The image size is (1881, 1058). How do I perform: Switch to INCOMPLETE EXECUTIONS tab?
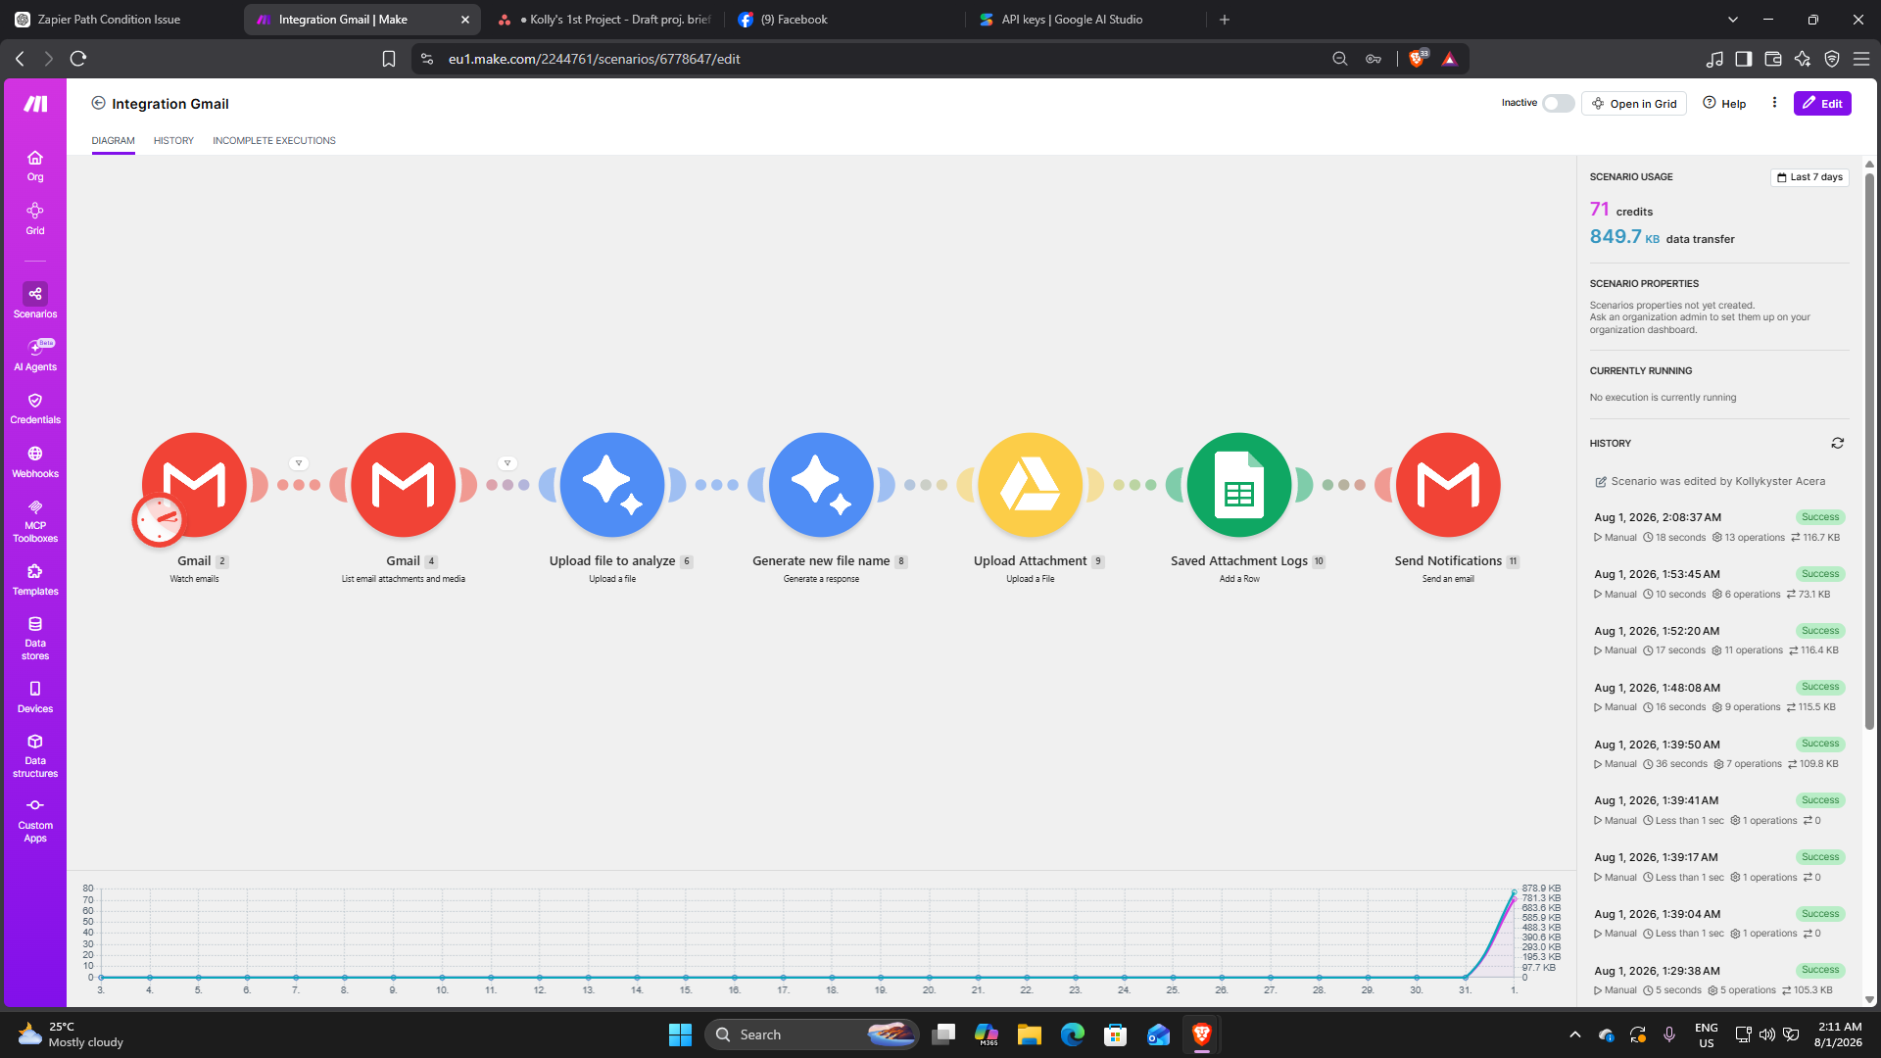pos(274,141)
